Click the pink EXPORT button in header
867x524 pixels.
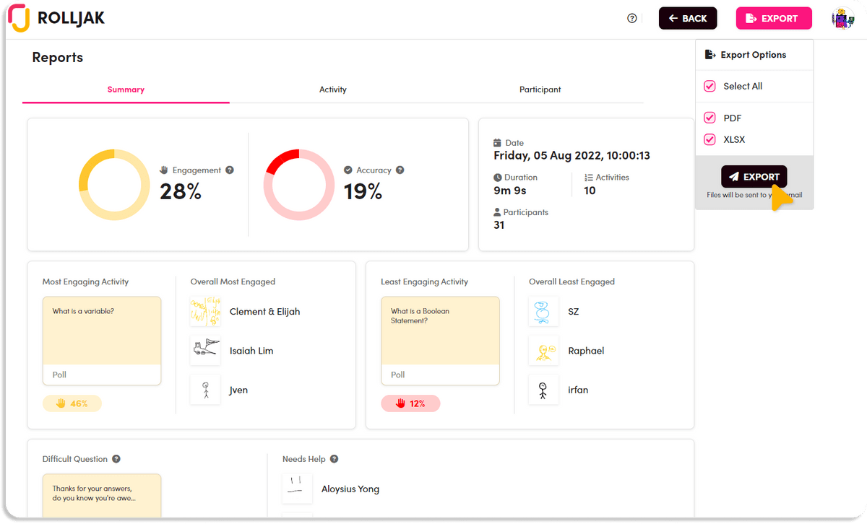(x=774, y=19)
